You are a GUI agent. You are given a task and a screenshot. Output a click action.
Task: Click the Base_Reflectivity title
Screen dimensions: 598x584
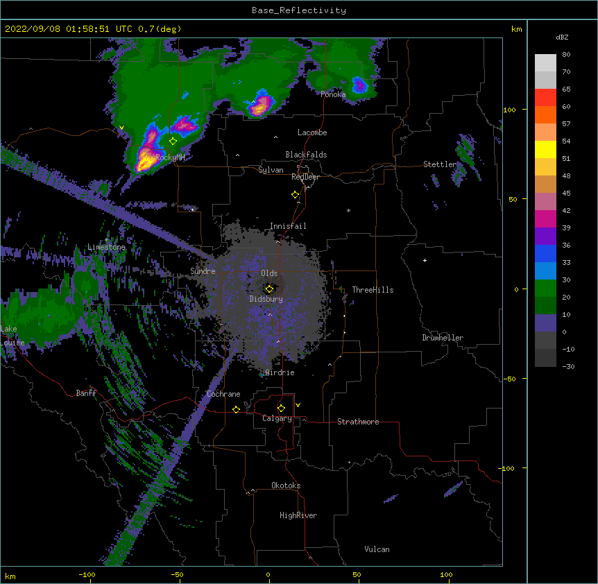299,10
